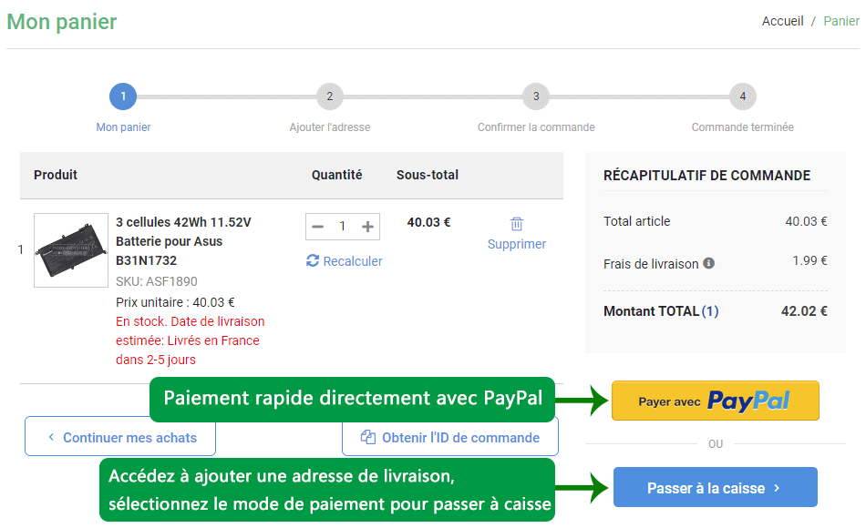The image size is (866, 528).
Task: Click Passer à la caisse button
Action: [x=716, y=487]
